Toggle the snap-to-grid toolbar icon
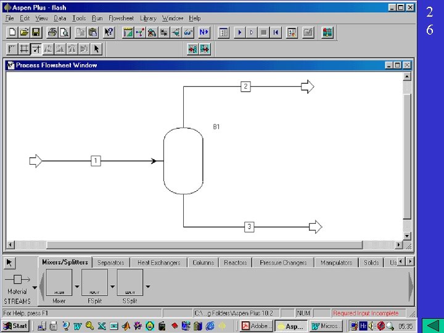Viewport: 444px width, 333px height. click(36, 49)
